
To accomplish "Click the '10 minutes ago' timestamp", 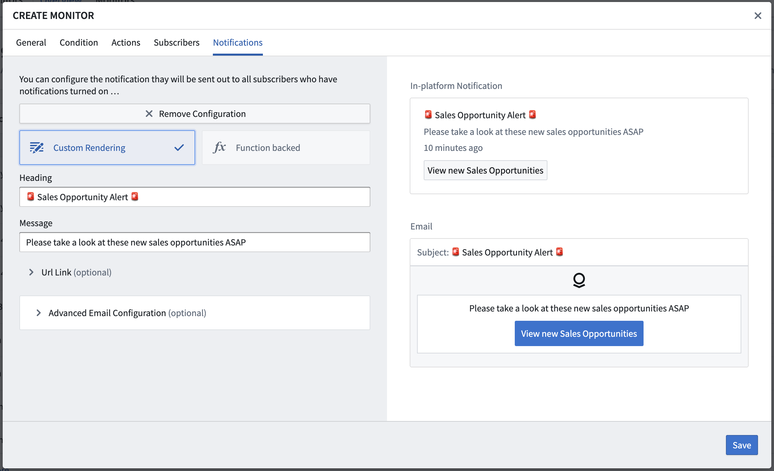I will pyautogui.click(x=453, y=148).
